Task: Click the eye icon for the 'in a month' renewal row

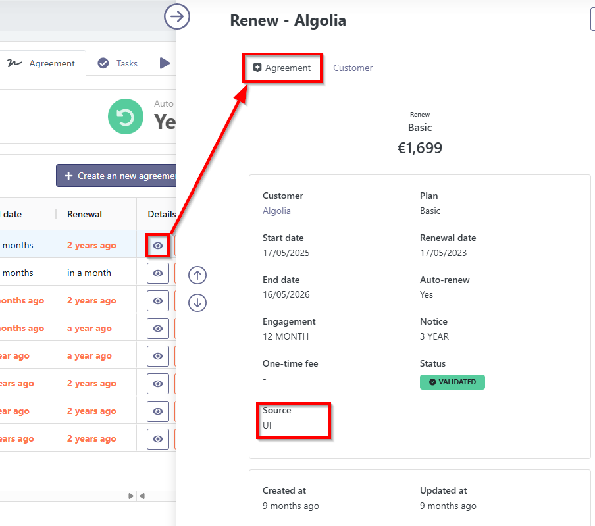Action: pyautogui.click(x=158, y=273)
